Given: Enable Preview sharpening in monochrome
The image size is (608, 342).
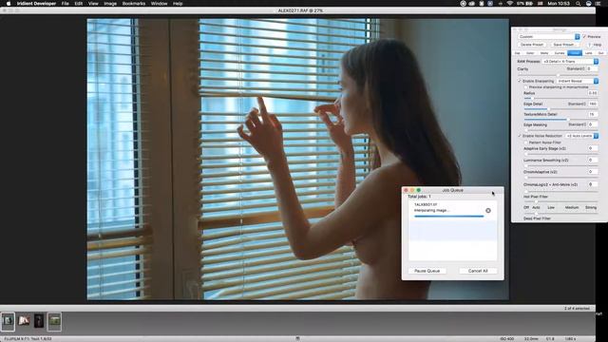Looking at the screenshot, I should tap(525, 87).
